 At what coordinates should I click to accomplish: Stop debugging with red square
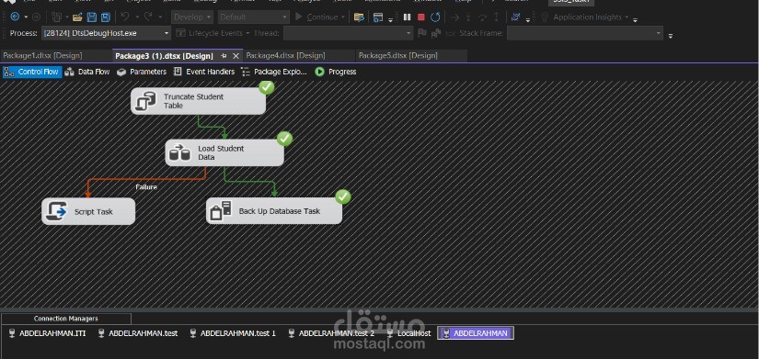pyautogui.click(x=421, y=17)
